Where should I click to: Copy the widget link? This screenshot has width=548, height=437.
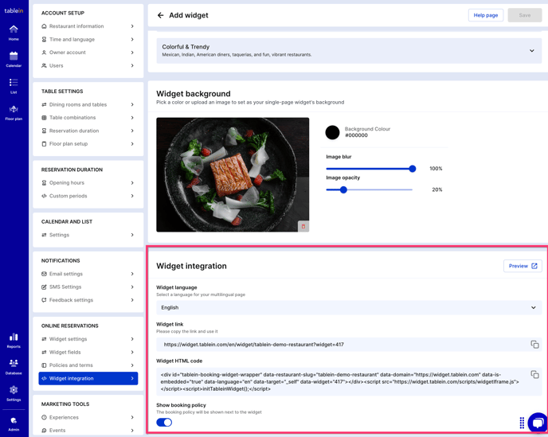pos(534,345)
